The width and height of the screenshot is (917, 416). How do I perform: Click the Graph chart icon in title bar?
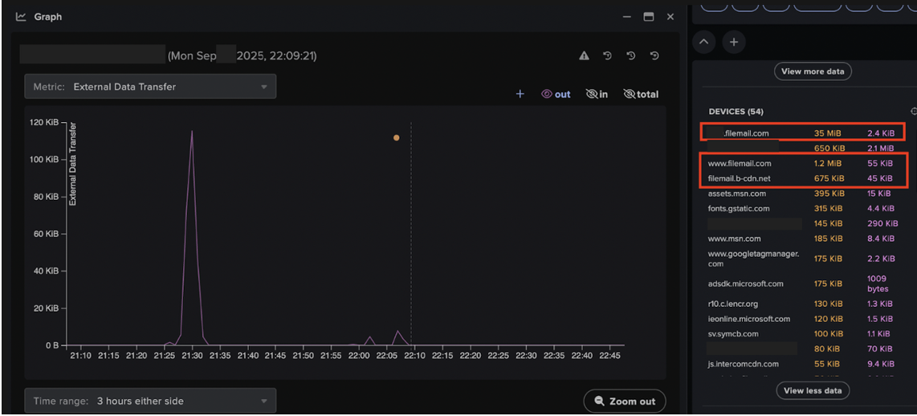pyautogui.click(x=21, y=17)
